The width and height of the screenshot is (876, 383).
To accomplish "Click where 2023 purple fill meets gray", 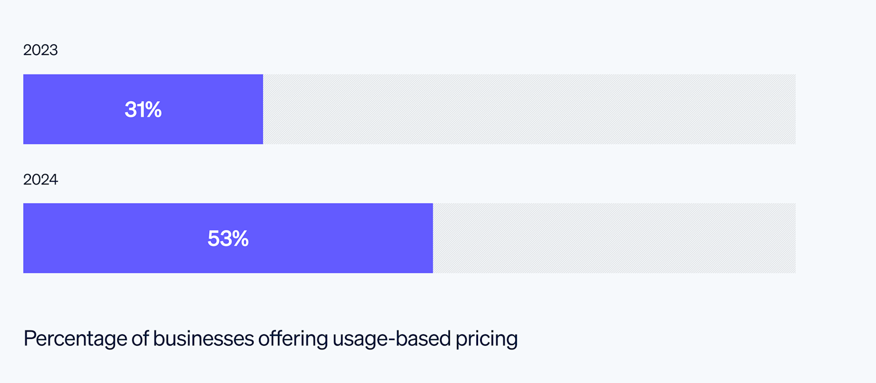I will click(263, 109).
